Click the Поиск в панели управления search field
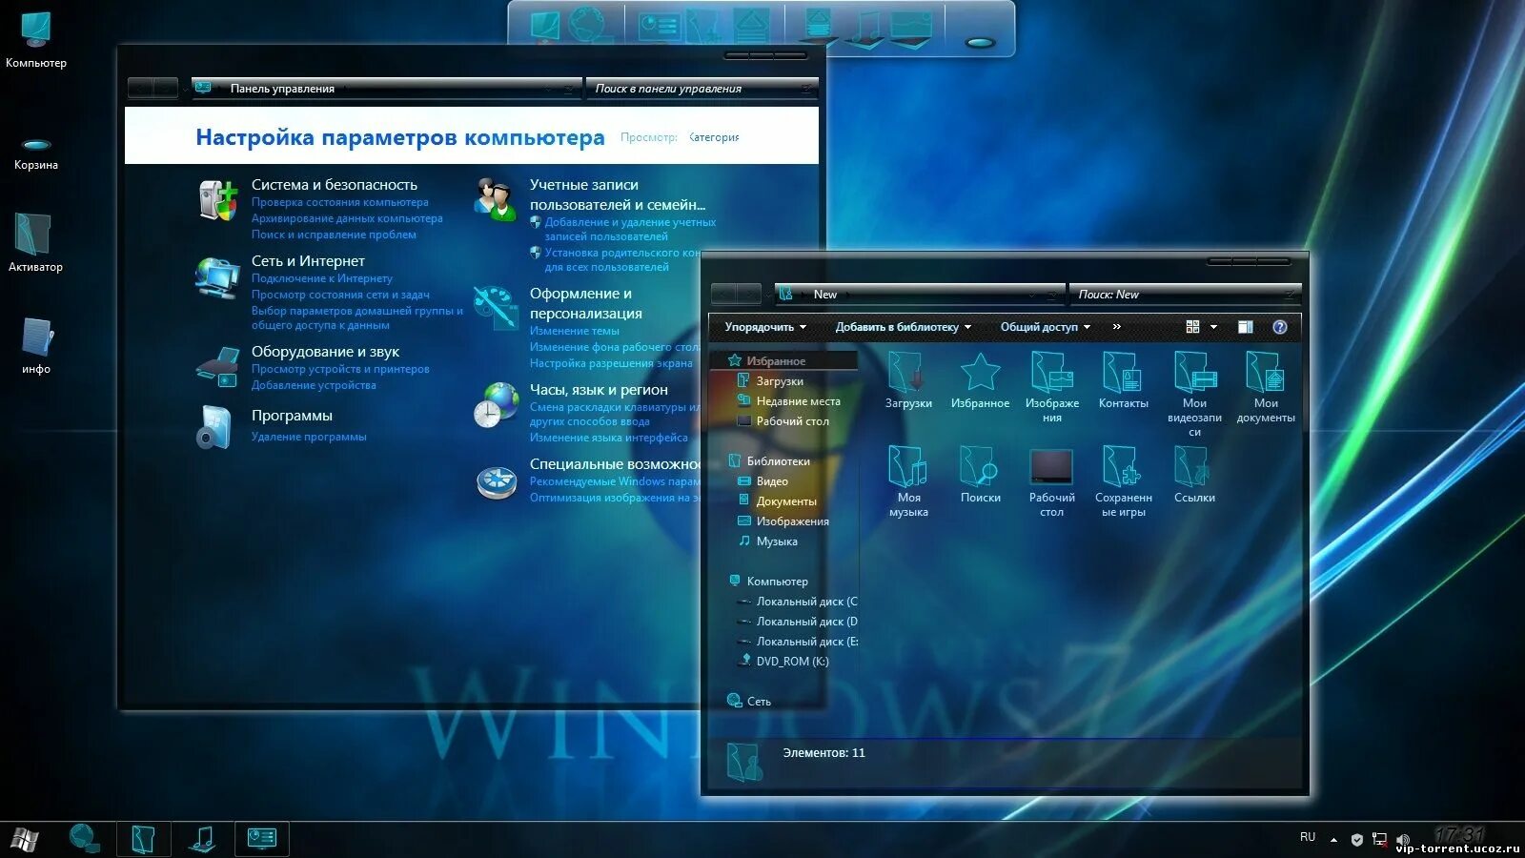The height and width of the screenshot is (858, 1525). (702, 89)
